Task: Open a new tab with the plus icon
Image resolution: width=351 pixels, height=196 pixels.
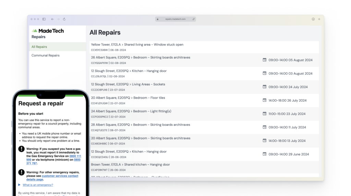Action: [x=319, y=19]
